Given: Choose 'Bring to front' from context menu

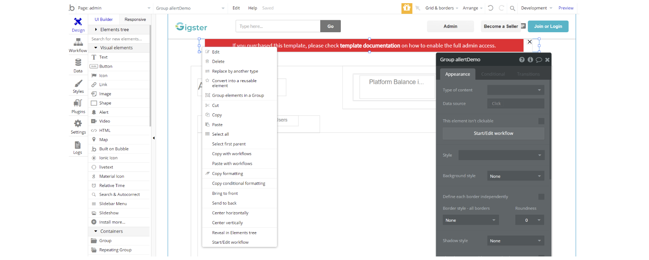Looking at the screenshot, I should click(x=239, y=193).
